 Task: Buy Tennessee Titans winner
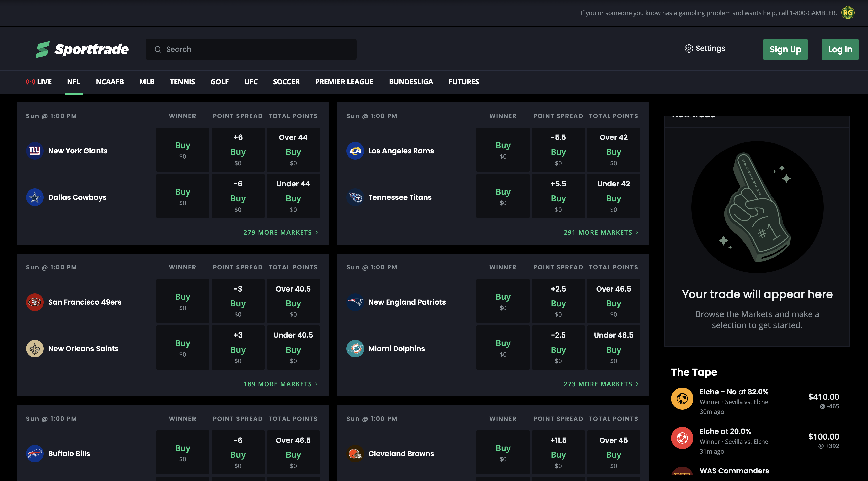click(x=503, y=196)
